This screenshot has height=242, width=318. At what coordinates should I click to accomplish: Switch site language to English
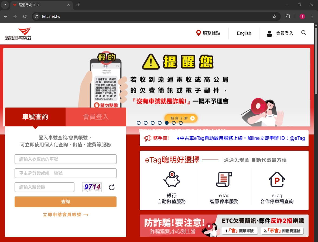click(244, 33)
